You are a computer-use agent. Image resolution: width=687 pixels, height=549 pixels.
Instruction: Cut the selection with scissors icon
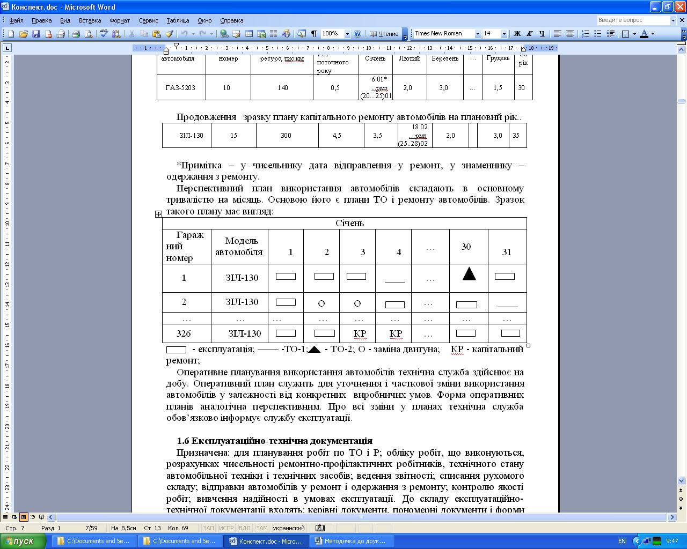click(x=131, y=34)
